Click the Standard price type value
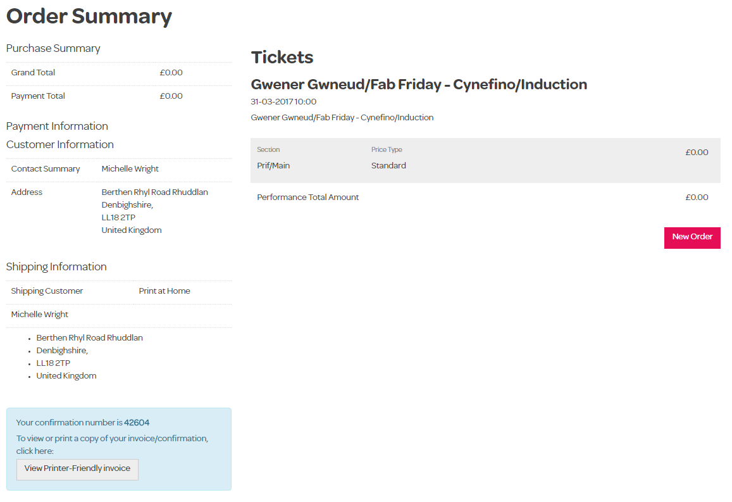 388,166
